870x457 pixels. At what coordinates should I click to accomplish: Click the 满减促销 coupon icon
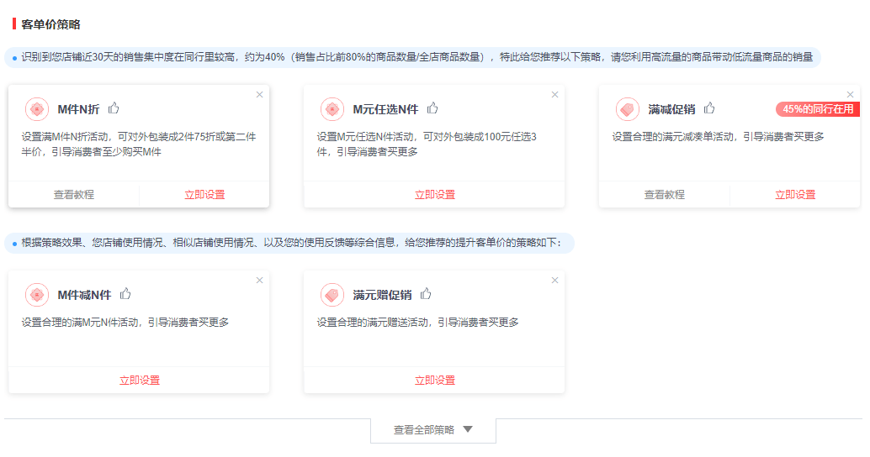[628, 109]
